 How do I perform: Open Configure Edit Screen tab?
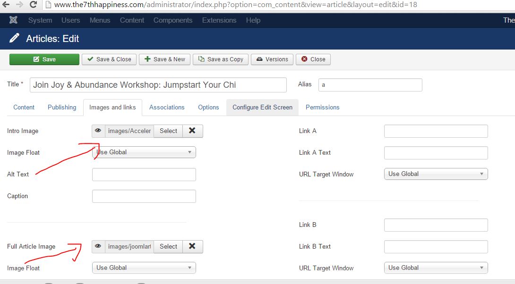[x=262, y=107]
